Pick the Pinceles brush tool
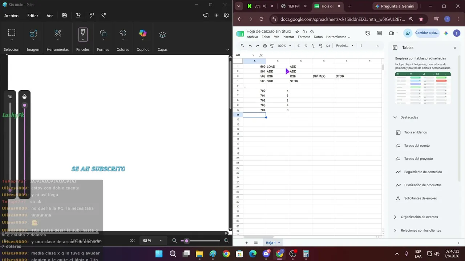The width and height of the screenshot is (465, 261). coord(83,32)
